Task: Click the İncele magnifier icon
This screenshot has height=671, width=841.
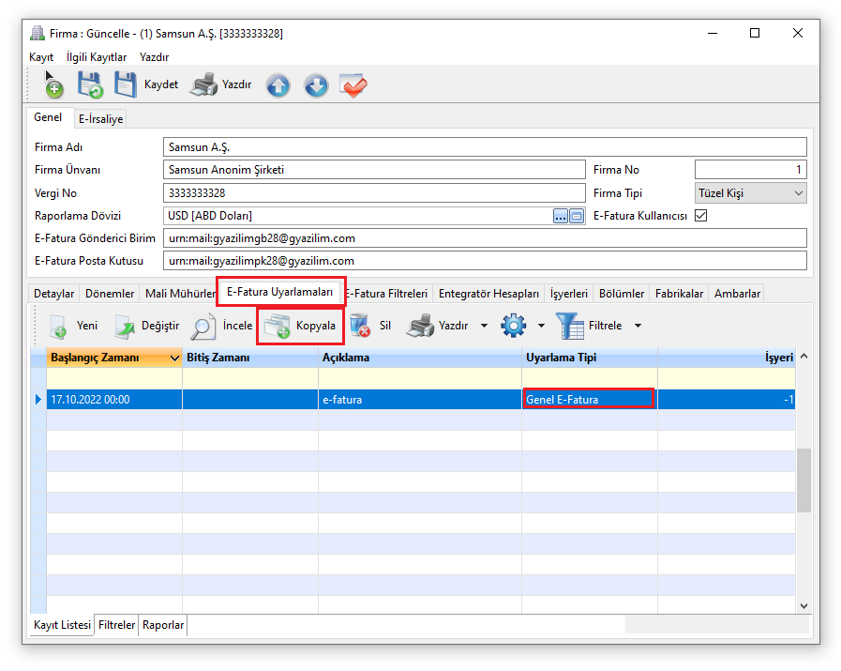Action: click(x=203, y=326)
